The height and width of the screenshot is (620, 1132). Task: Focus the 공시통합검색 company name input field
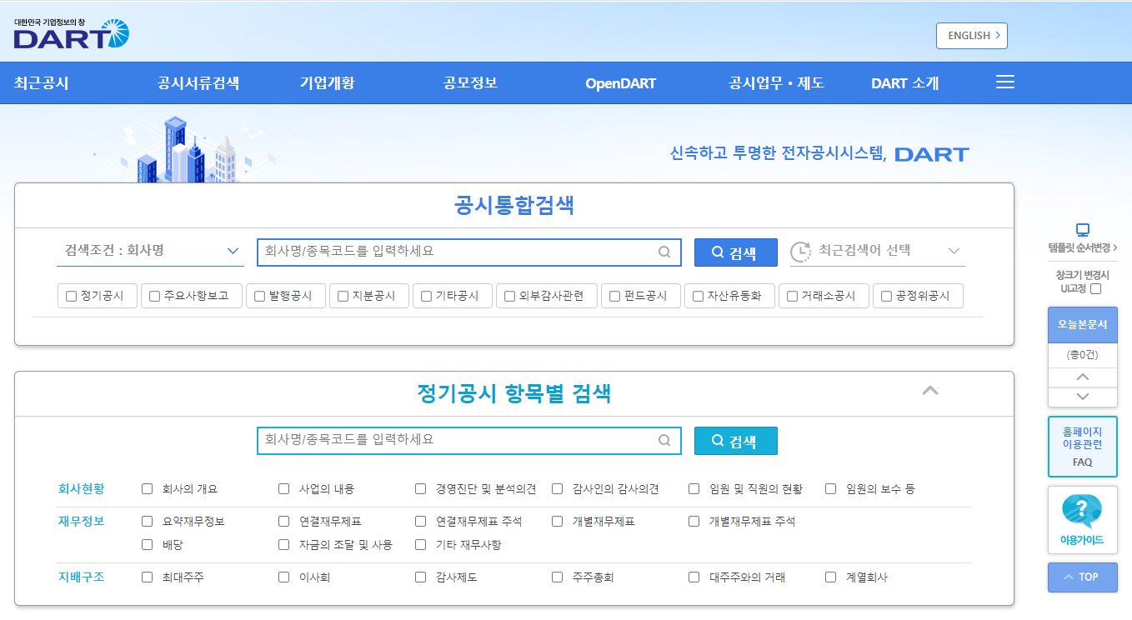[458, 252]
